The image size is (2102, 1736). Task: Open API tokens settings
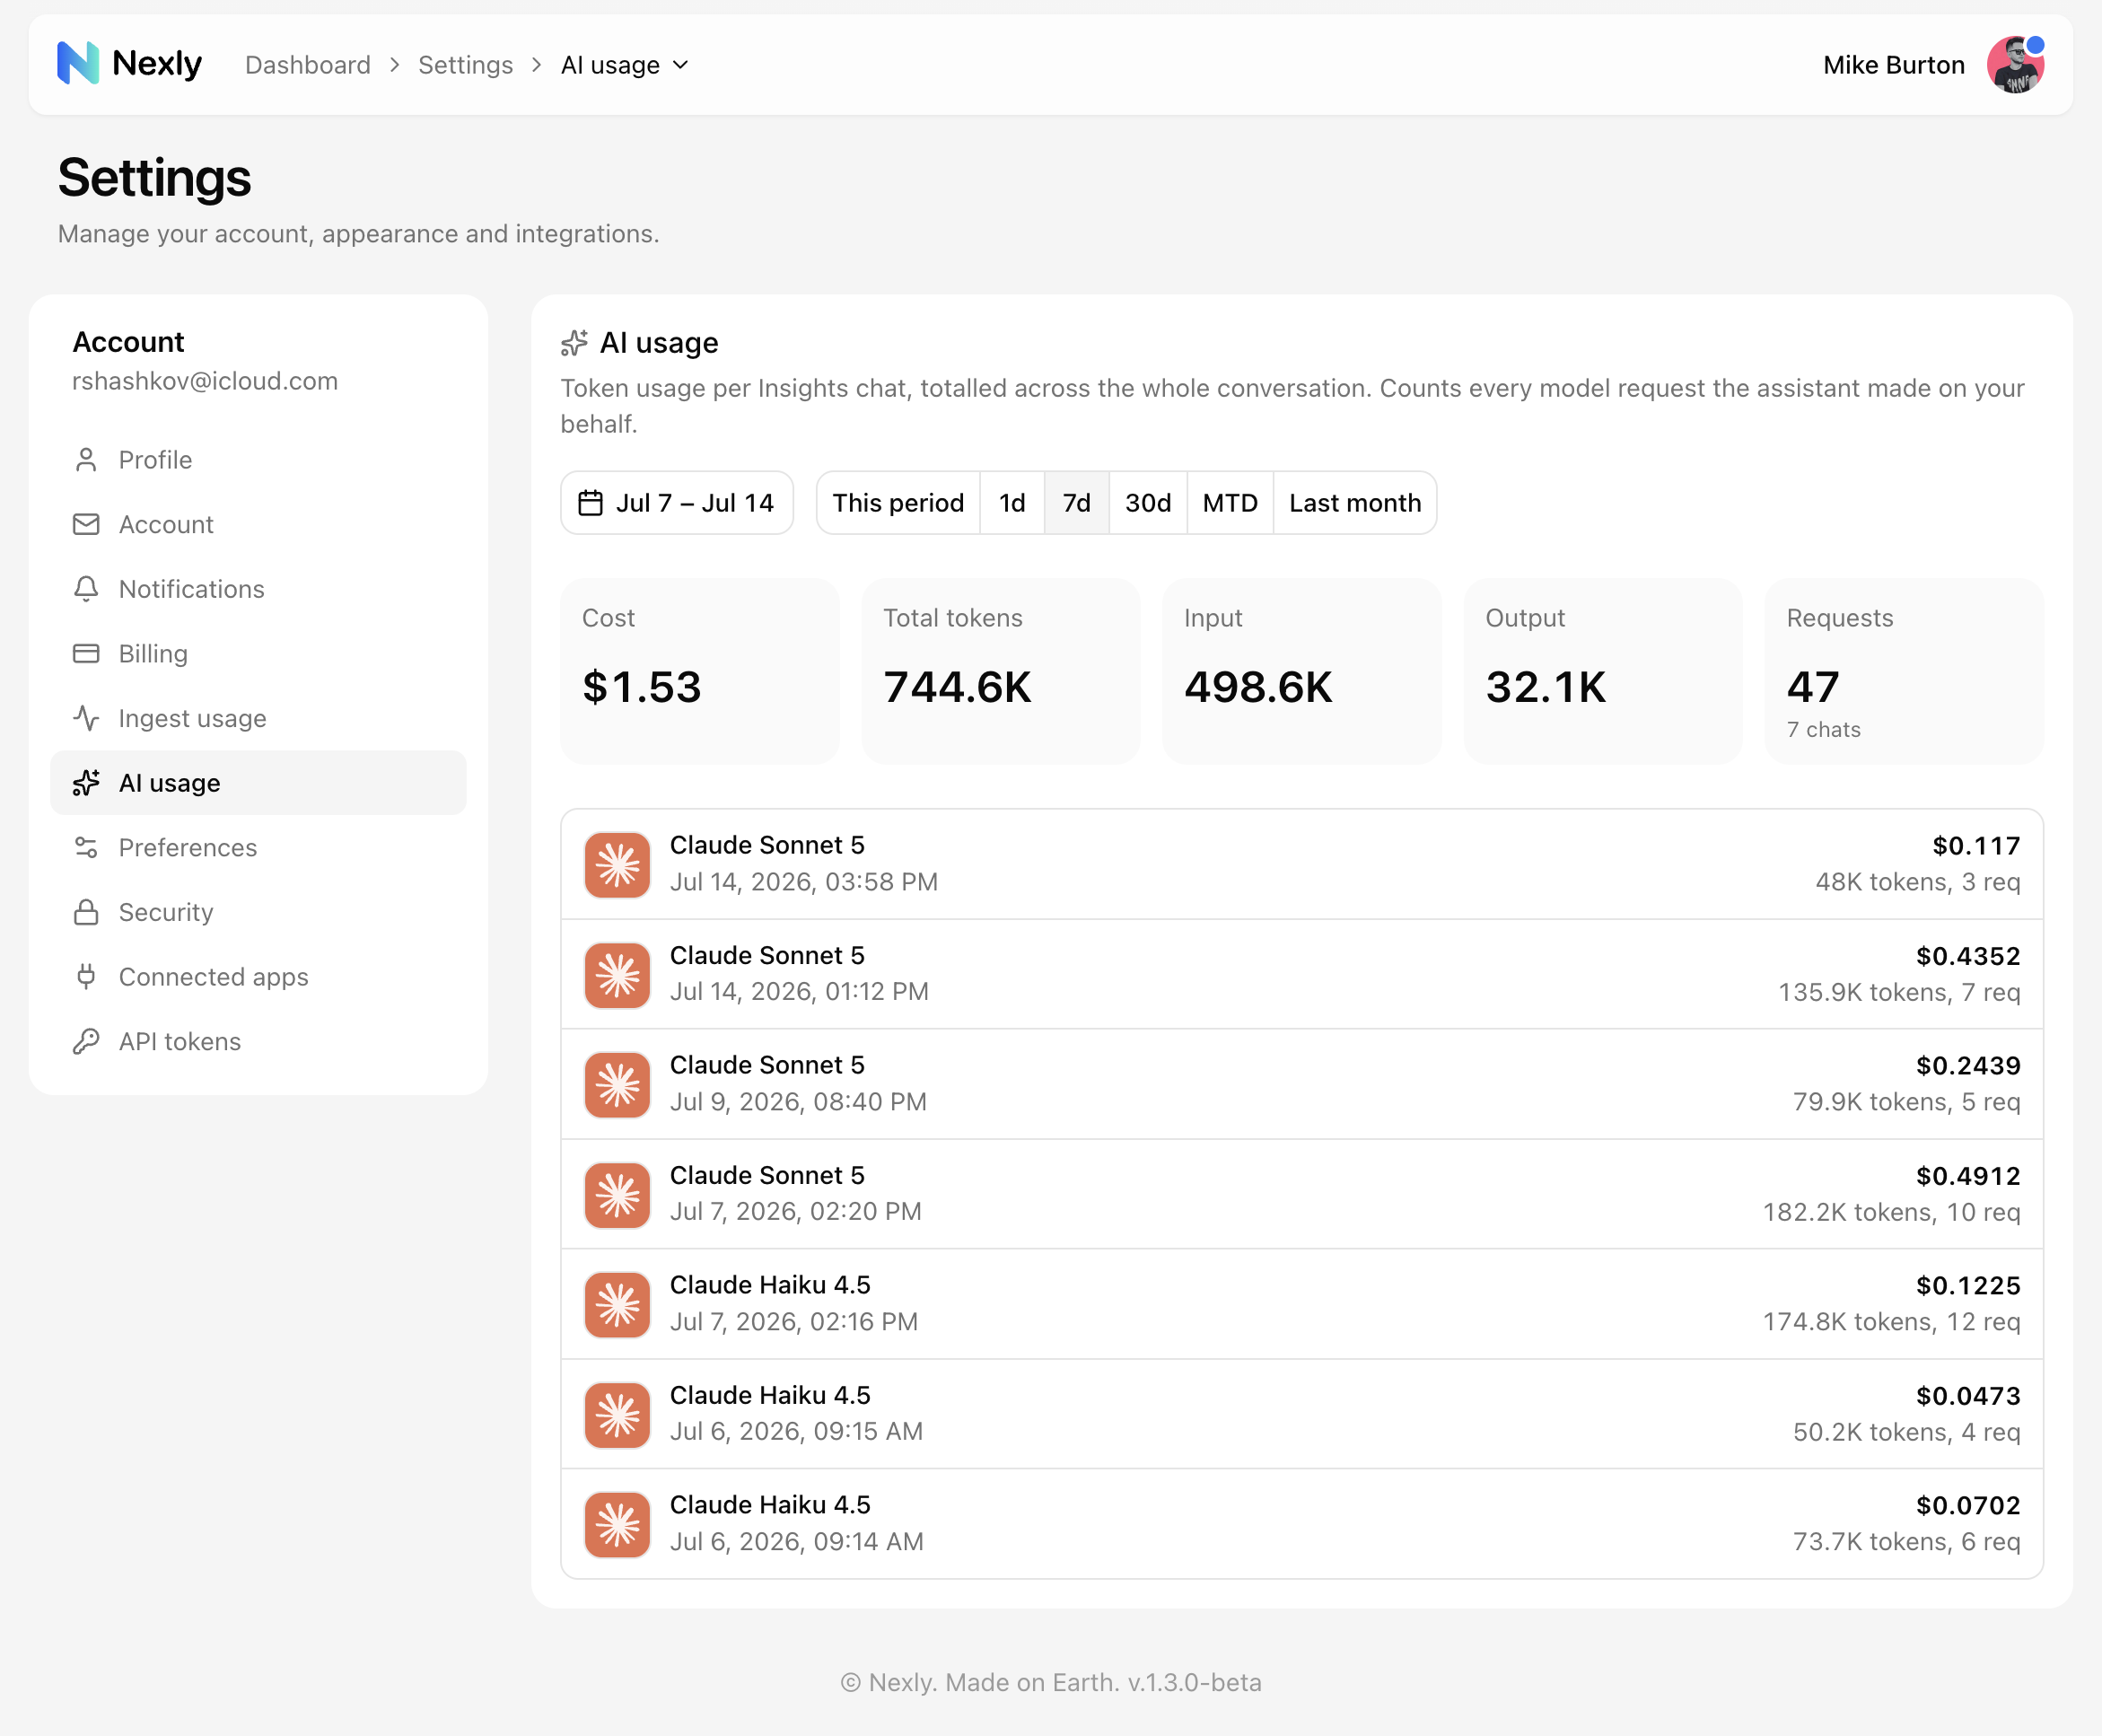coord(258,1042)
